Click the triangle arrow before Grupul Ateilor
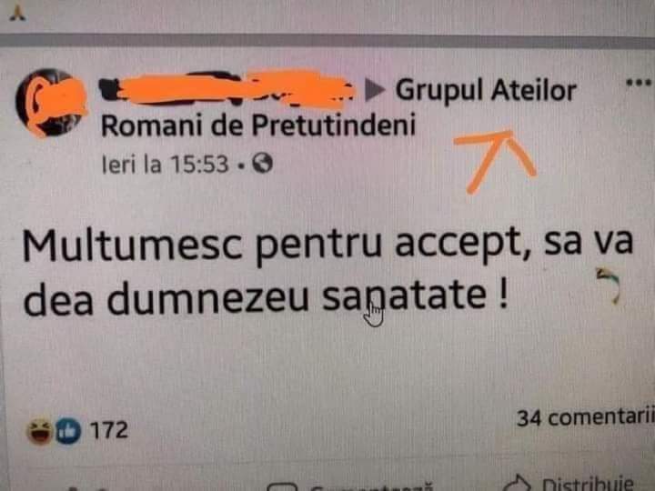 [375, 90]
